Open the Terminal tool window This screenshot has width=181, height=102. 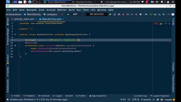(44, 96)
